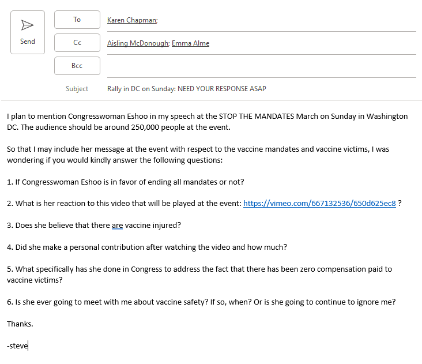Click the "Thanks." line in body
Image resolution: width=422 pixels, height=364 pixels.
pos(20,324)
